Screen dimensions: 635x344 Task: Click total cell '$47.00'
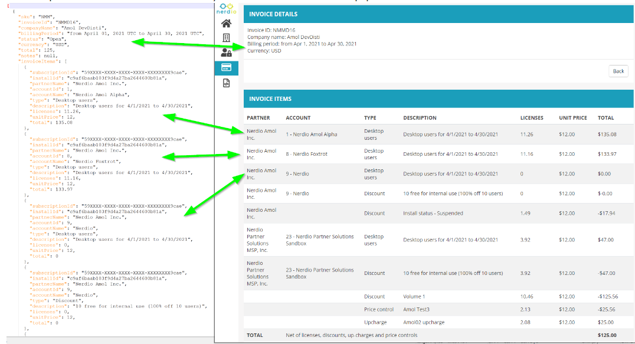[605, 240]
